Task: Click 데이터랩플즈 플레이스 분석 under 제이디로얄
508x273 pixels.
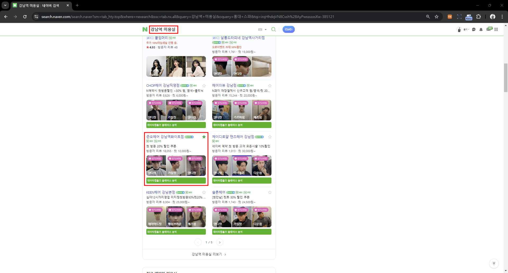Action: click(242, 180)
